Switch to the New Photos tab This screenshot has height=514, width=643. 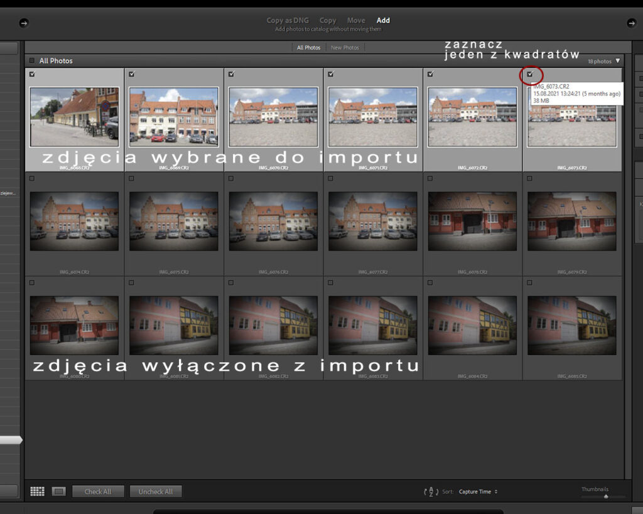[345, 48]
